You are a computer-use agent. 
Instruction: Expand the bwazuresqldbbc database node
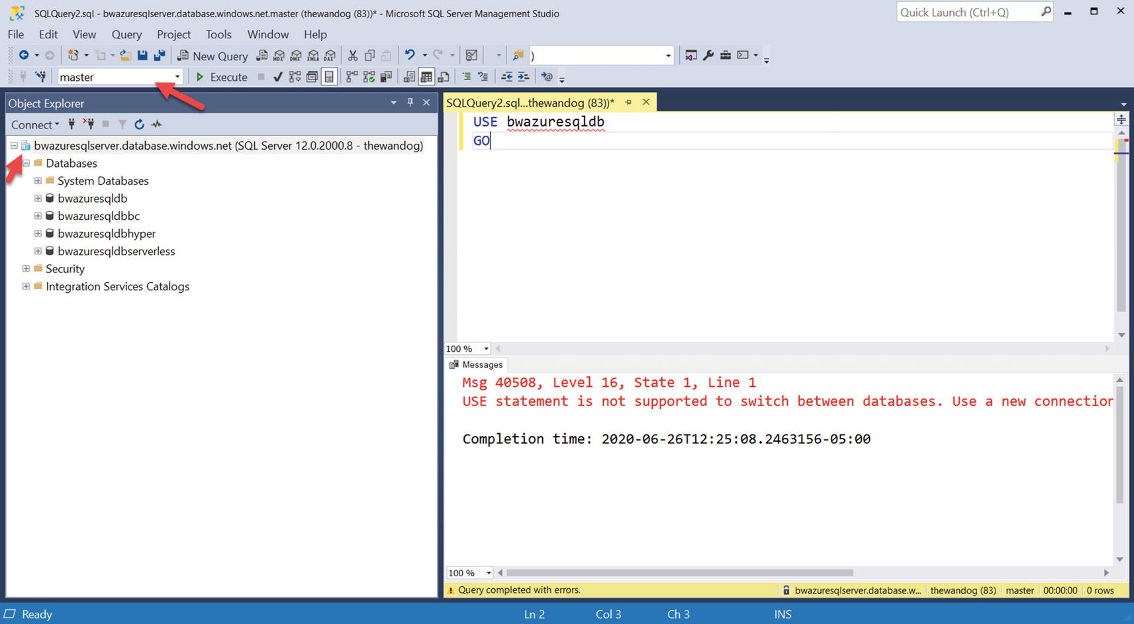tap(38, 216)
